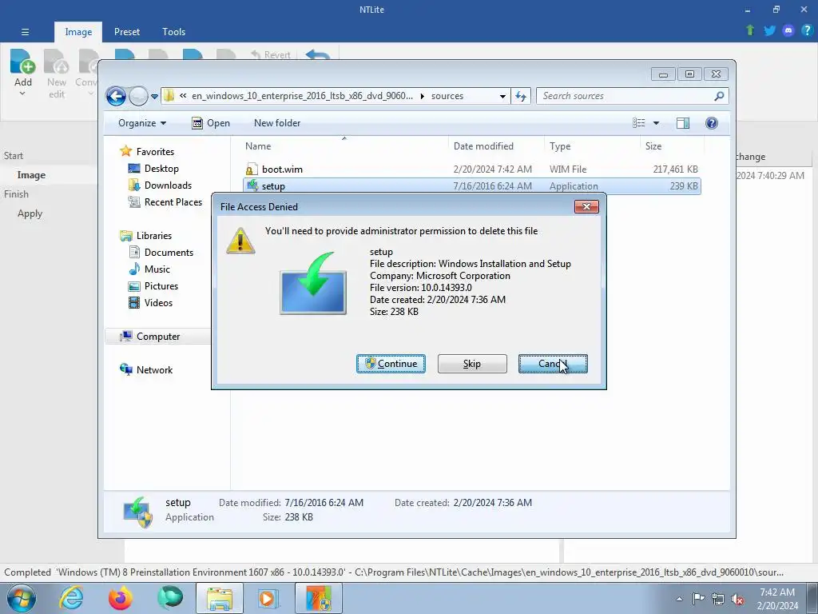Click Favorites in navigation pane
The height and width of the screenshot is (614, 818).
click(x=155, y=151)
